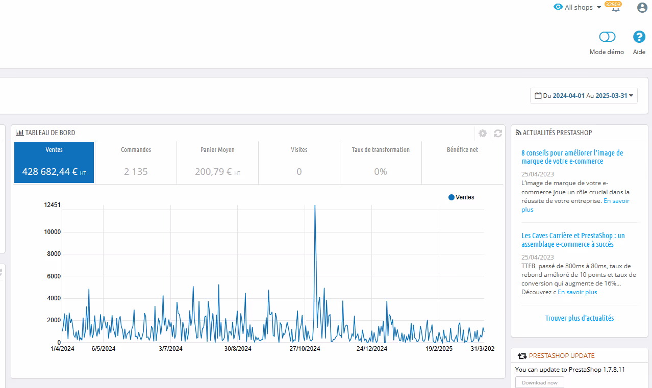
Task: Click the eye icon beside All shops
Action: [558, 7]
